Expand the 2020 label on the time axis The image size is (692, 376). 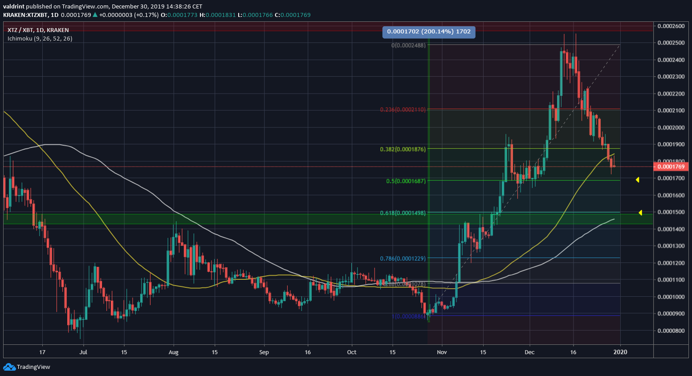pyautogui.click(x=621, y=352)
